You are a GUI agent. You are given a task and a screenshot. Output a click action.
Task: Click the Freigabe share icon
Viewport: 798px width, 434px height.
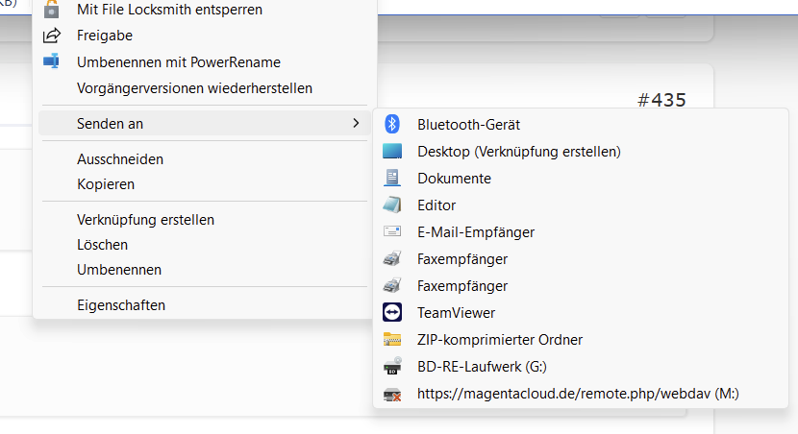tap(52, 36)
